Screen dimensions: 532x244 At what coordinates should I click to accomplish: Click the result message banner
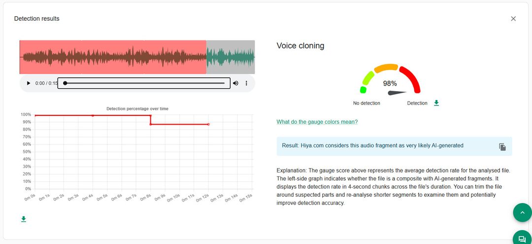pyautogui.click(x=384, y=146)
